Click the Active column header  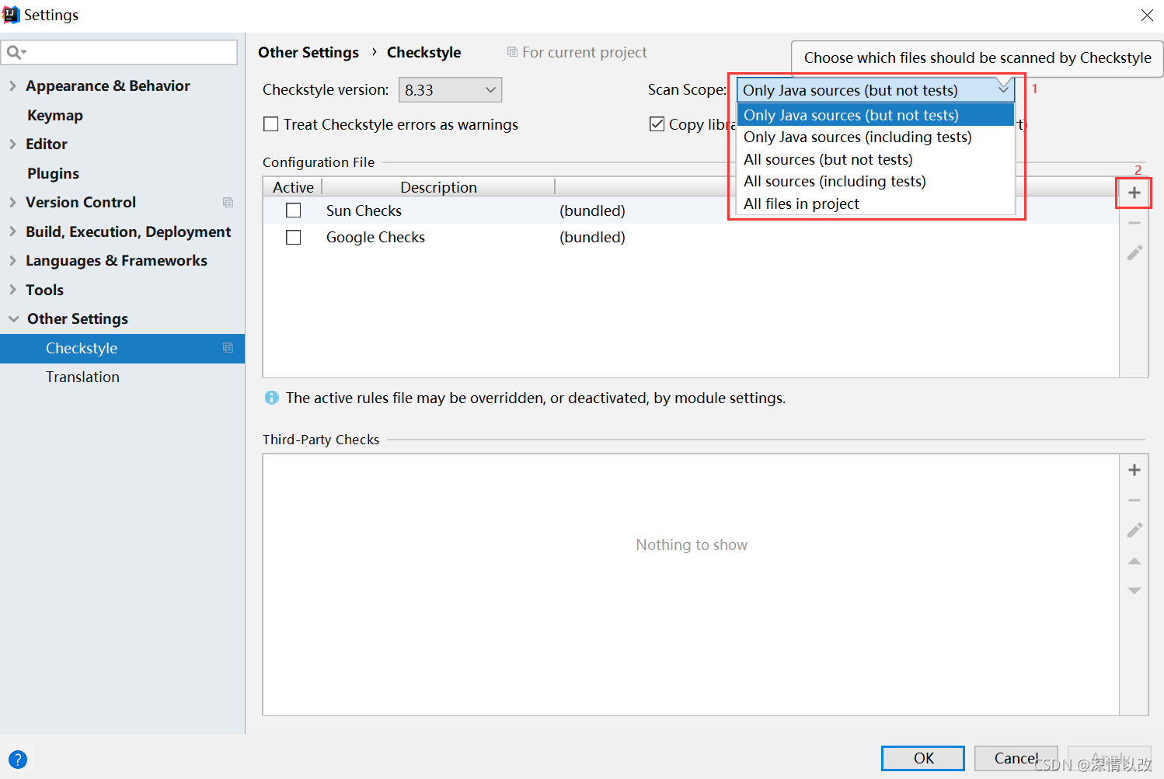point(293,187)
